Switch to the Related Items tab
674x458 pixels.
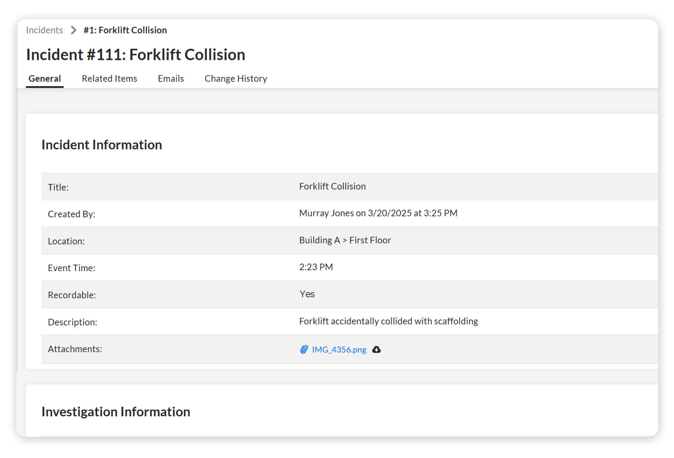click(x=109, y=78)
